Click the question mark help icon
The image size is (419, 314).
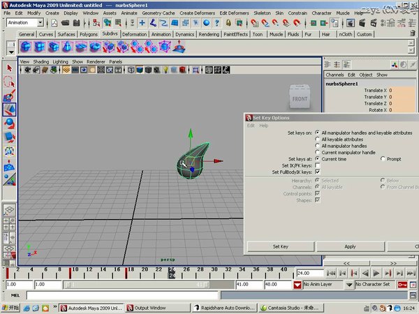[x=217, y=23]
